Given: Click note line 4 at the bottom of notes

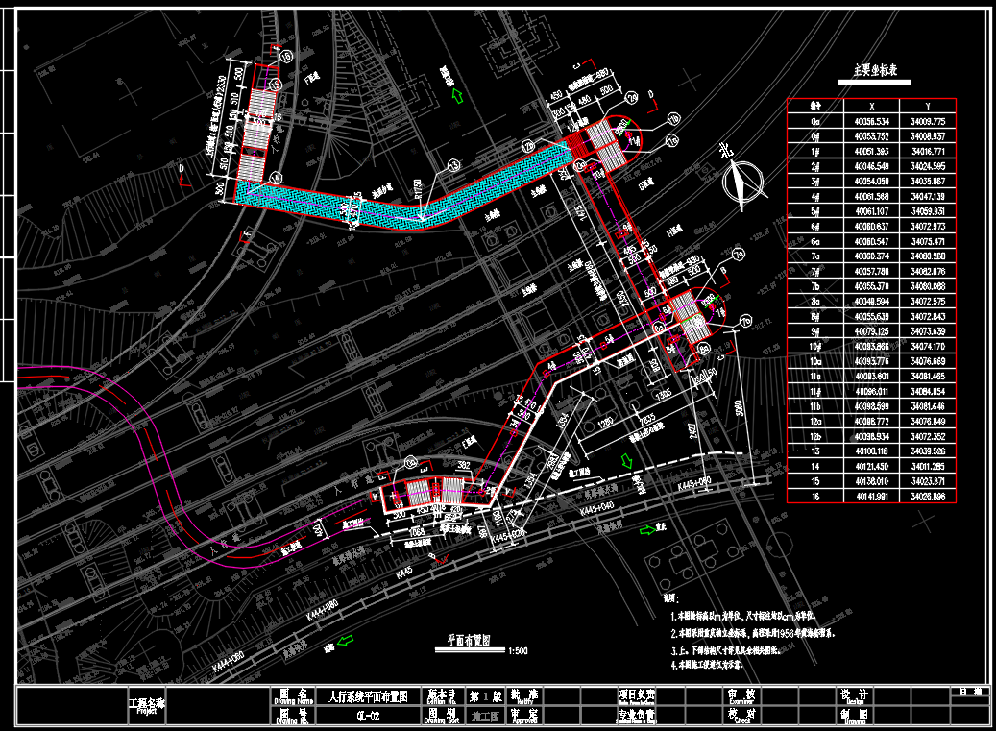Looking at the screenshot, I should (x=706, y=665).
